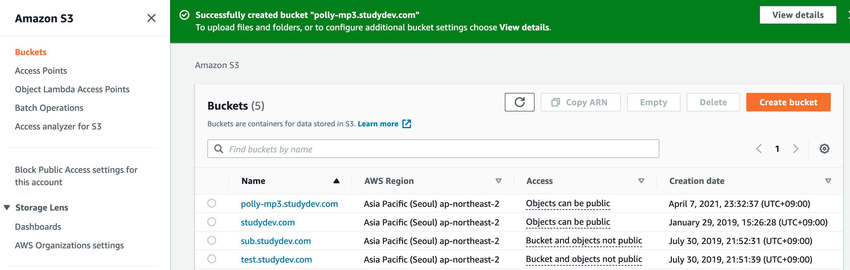Click the search magnifier icon
The image size is (850, 270).
point(219,149)
